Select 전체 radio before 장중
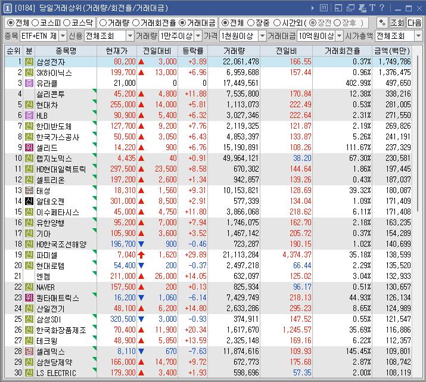The height and width of the screenshot is (382, 426). tap(225, 23)
